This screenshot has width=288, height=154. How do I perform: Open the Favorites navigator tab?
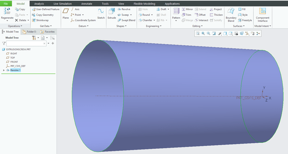pyautogui.click(x=47, y=32)
